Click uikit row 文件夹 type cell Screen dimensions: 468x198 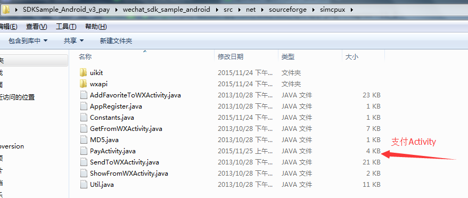click(291, 72)
